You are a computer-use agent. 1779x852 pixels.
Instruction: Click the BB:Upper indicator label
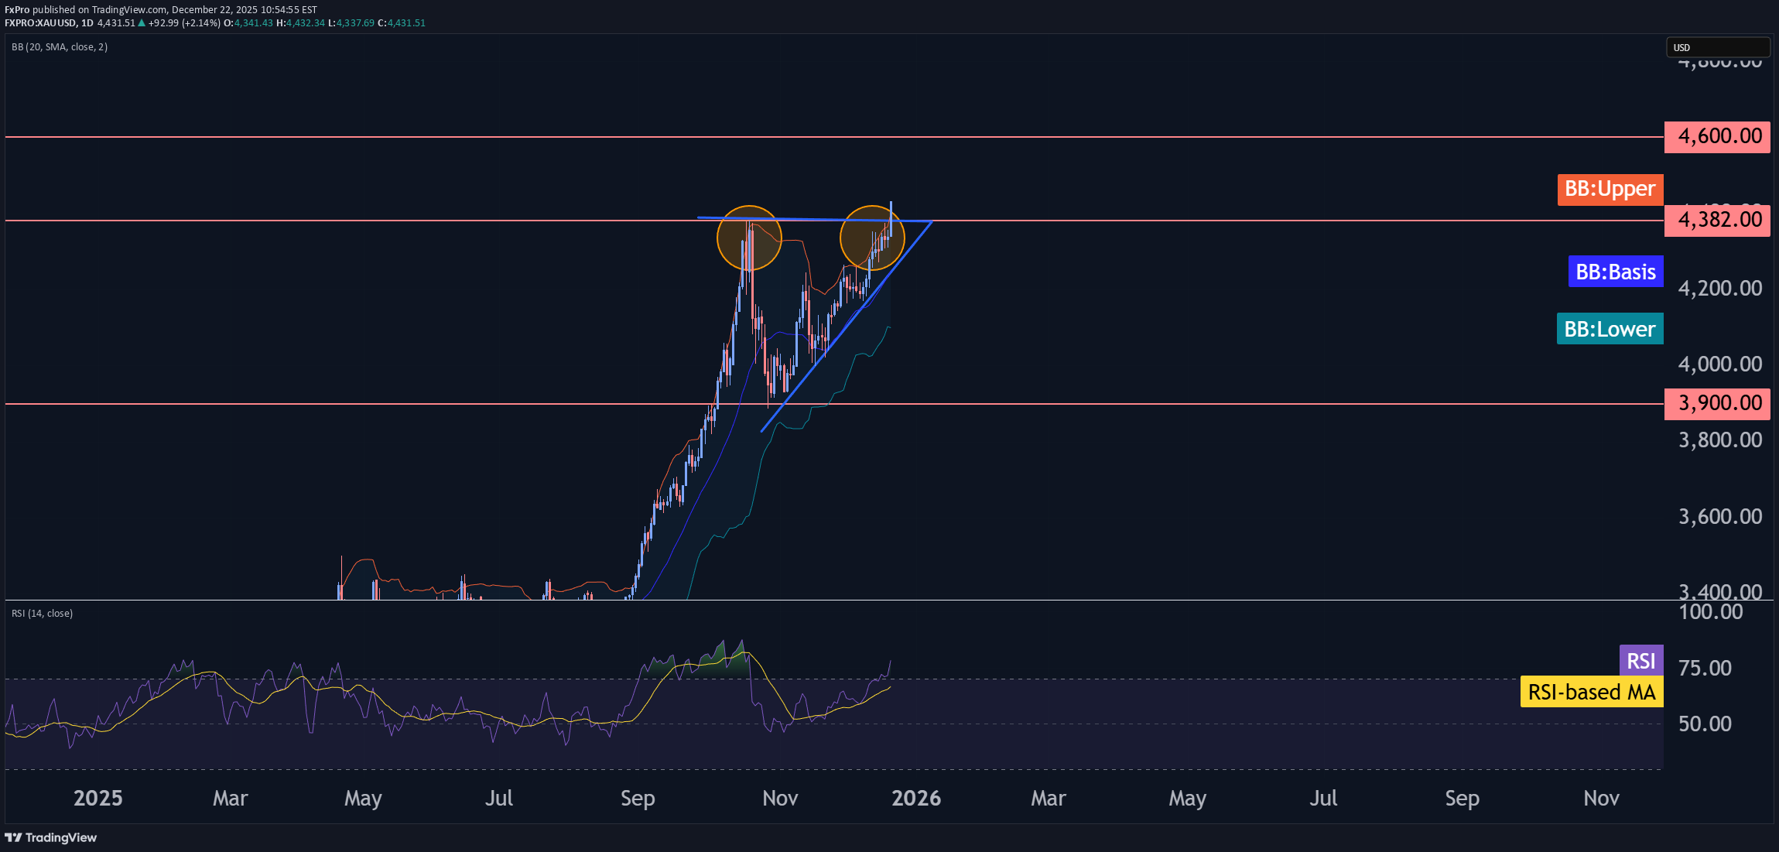(x=1610, y=189)
